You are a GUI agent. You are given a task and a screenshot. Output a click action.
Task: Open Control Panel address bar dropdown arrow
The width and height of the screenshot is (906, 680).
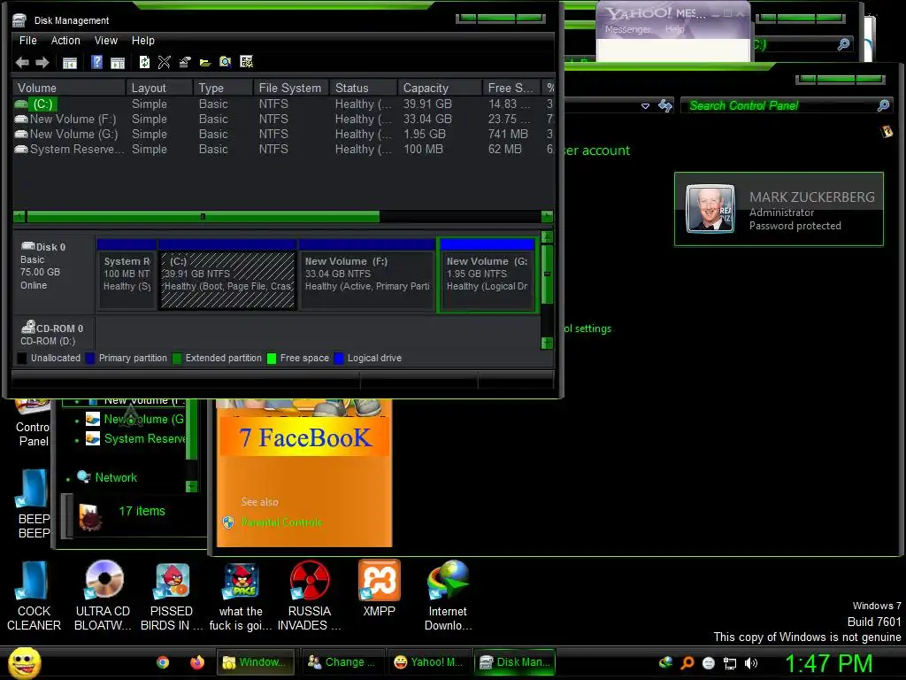point(645,106)
